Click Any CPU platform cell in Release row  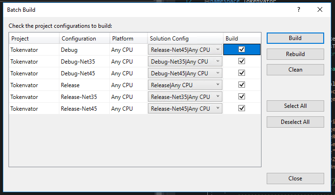129,85
